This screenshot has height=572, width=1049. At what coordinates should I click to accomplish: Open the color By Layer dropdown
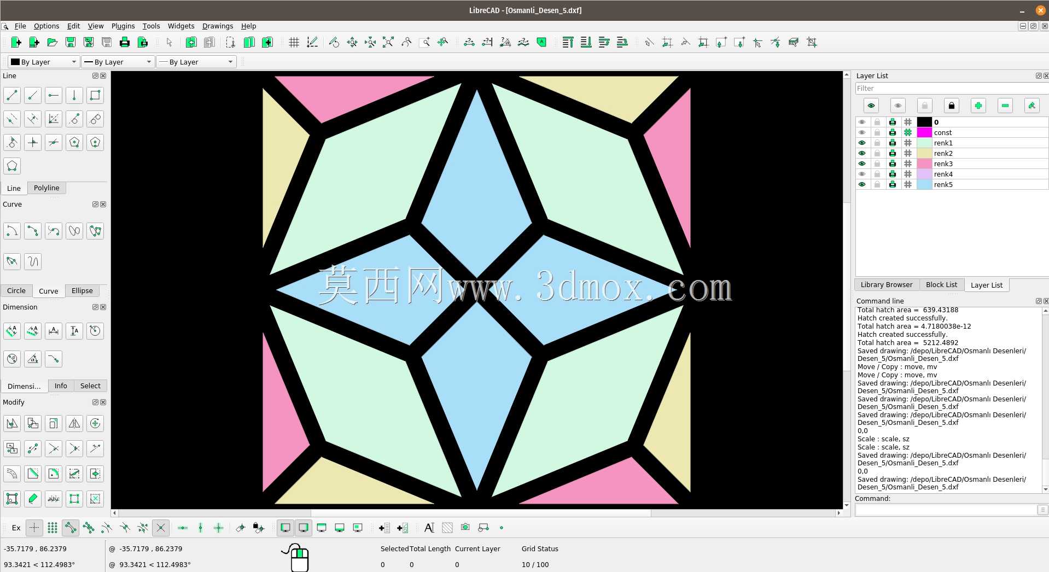tap(44, 62)
